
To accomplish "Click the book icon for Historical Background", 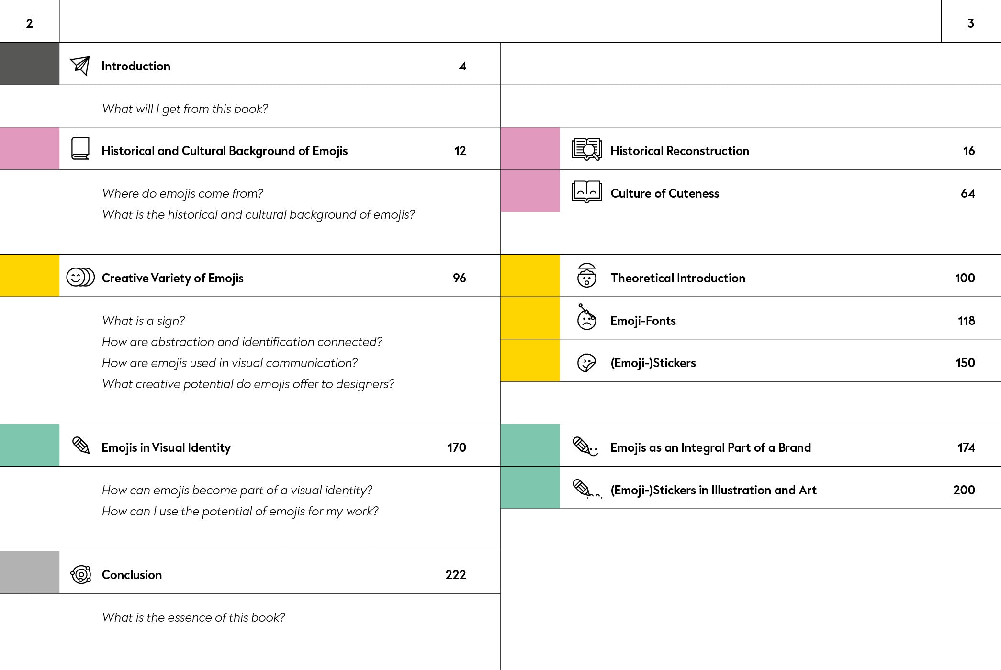I will tap(80, 148).
